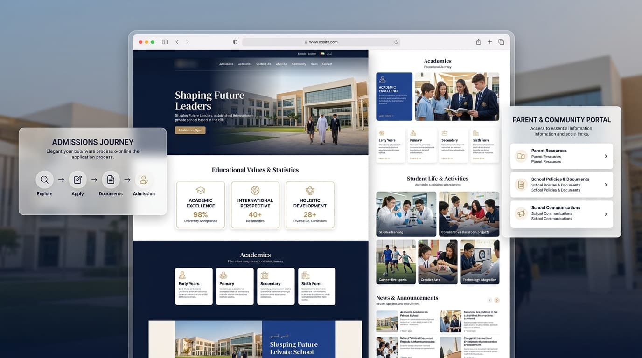Open the Sixth Form card in dark section

317,286
